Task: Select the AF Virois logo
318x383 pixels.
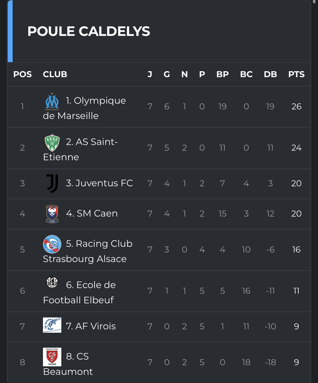Action: click(52, 325)
